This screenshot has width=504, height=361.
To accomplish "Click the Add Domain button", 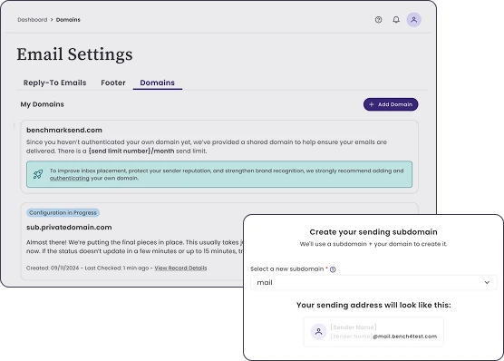I will point(391,104).
